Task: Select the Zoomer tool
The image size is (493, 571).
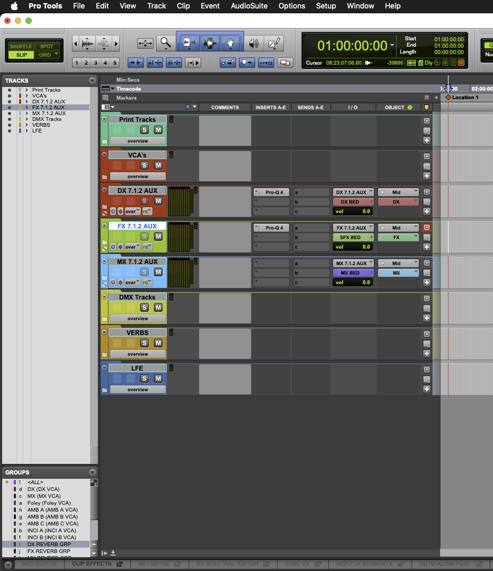Action: pos(166,43)
